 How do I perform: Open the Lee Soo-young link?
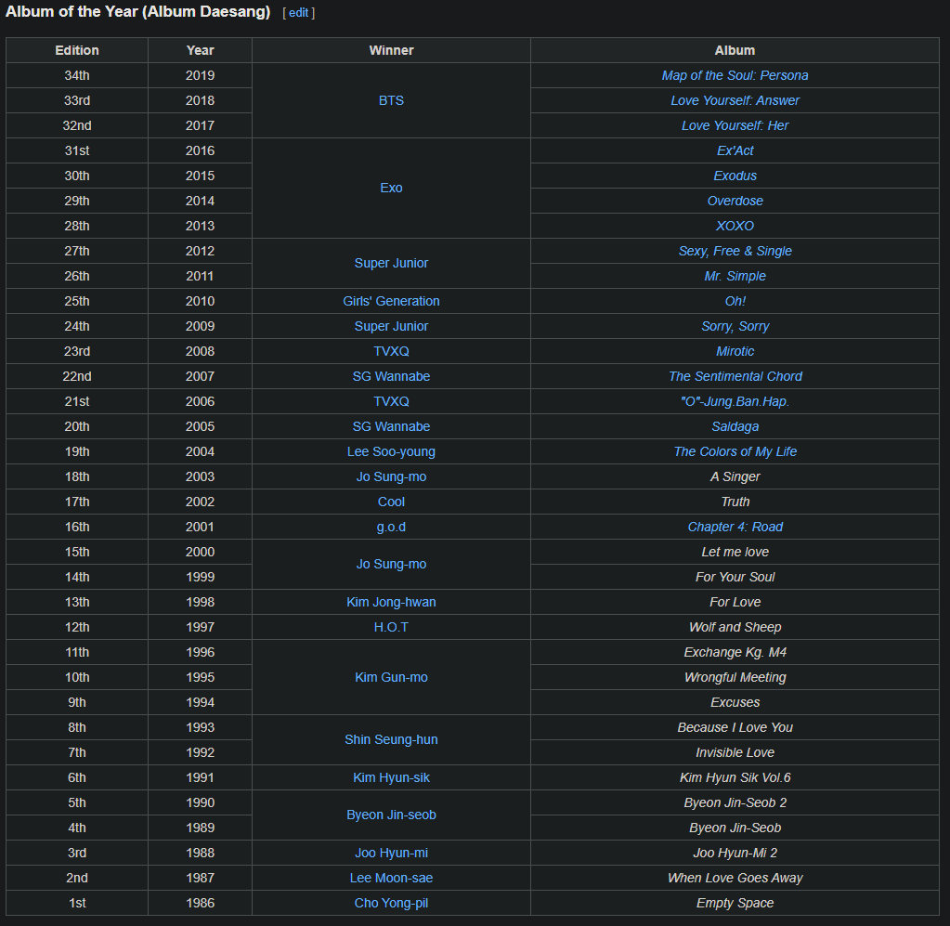(x=391, y=451)
